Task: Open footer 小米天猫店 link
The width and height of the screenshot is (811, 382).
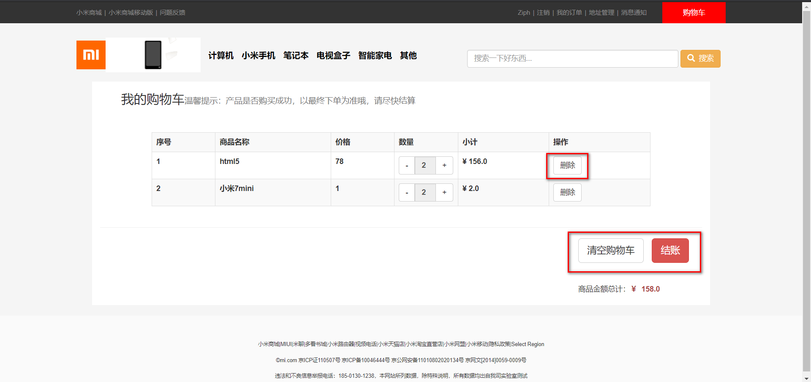Action: tap(391, 344)
